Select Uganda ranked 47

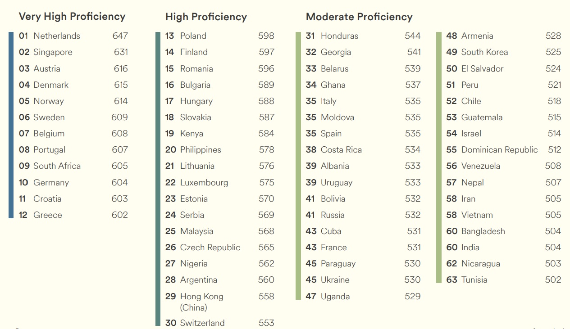pos(363,296)
